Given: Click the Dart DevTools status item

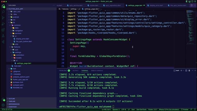Looking at the screenshot, I should pos(141,110).
